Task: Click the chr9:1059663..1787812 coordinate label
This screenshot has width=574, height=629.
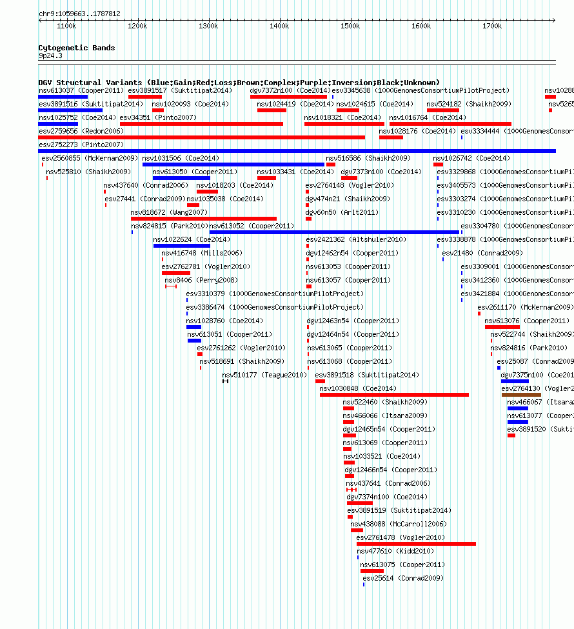Action: [x=79, y=14]
